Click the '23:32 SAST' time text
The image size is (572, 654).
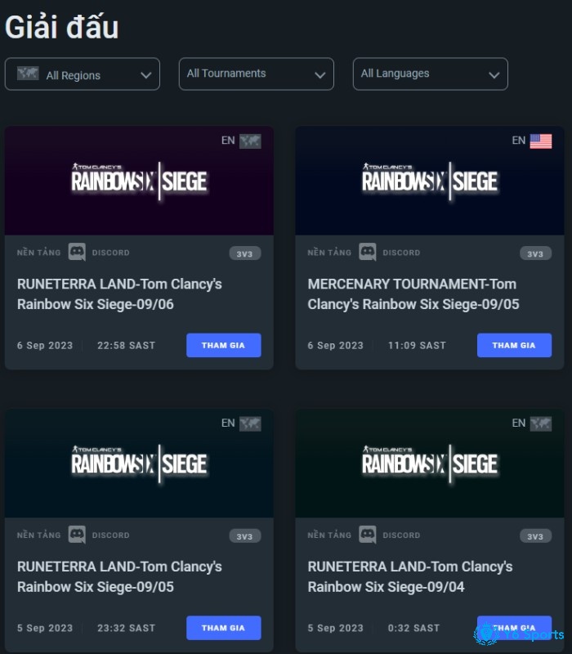(127, 628)
